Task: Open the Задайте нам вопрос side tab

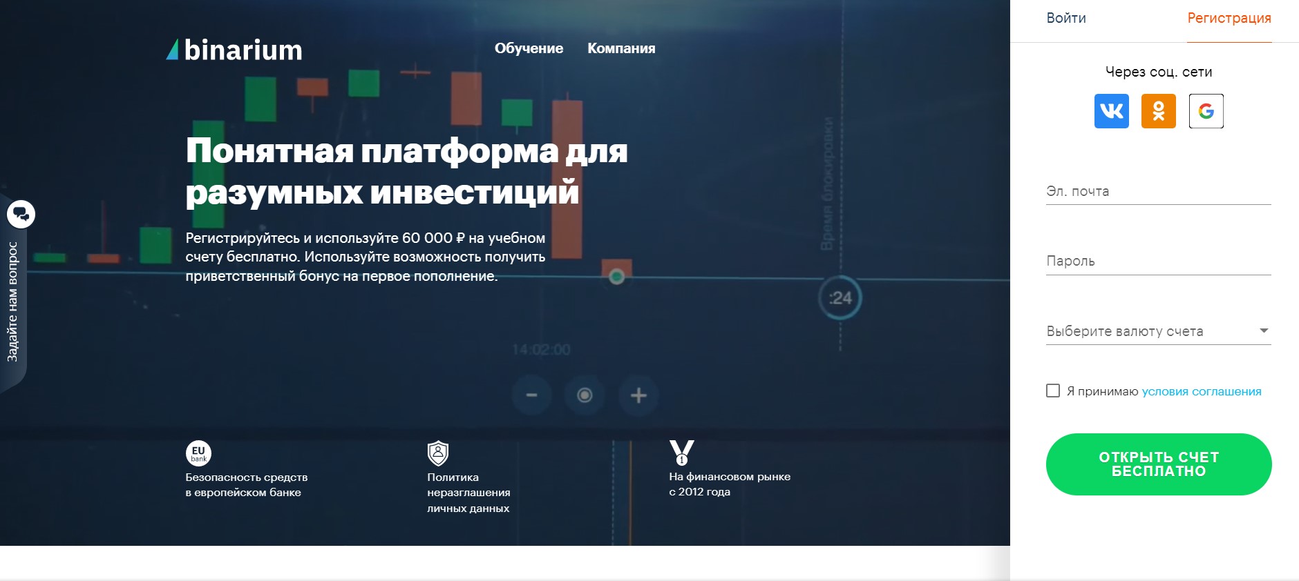Action: click(13, 302)
